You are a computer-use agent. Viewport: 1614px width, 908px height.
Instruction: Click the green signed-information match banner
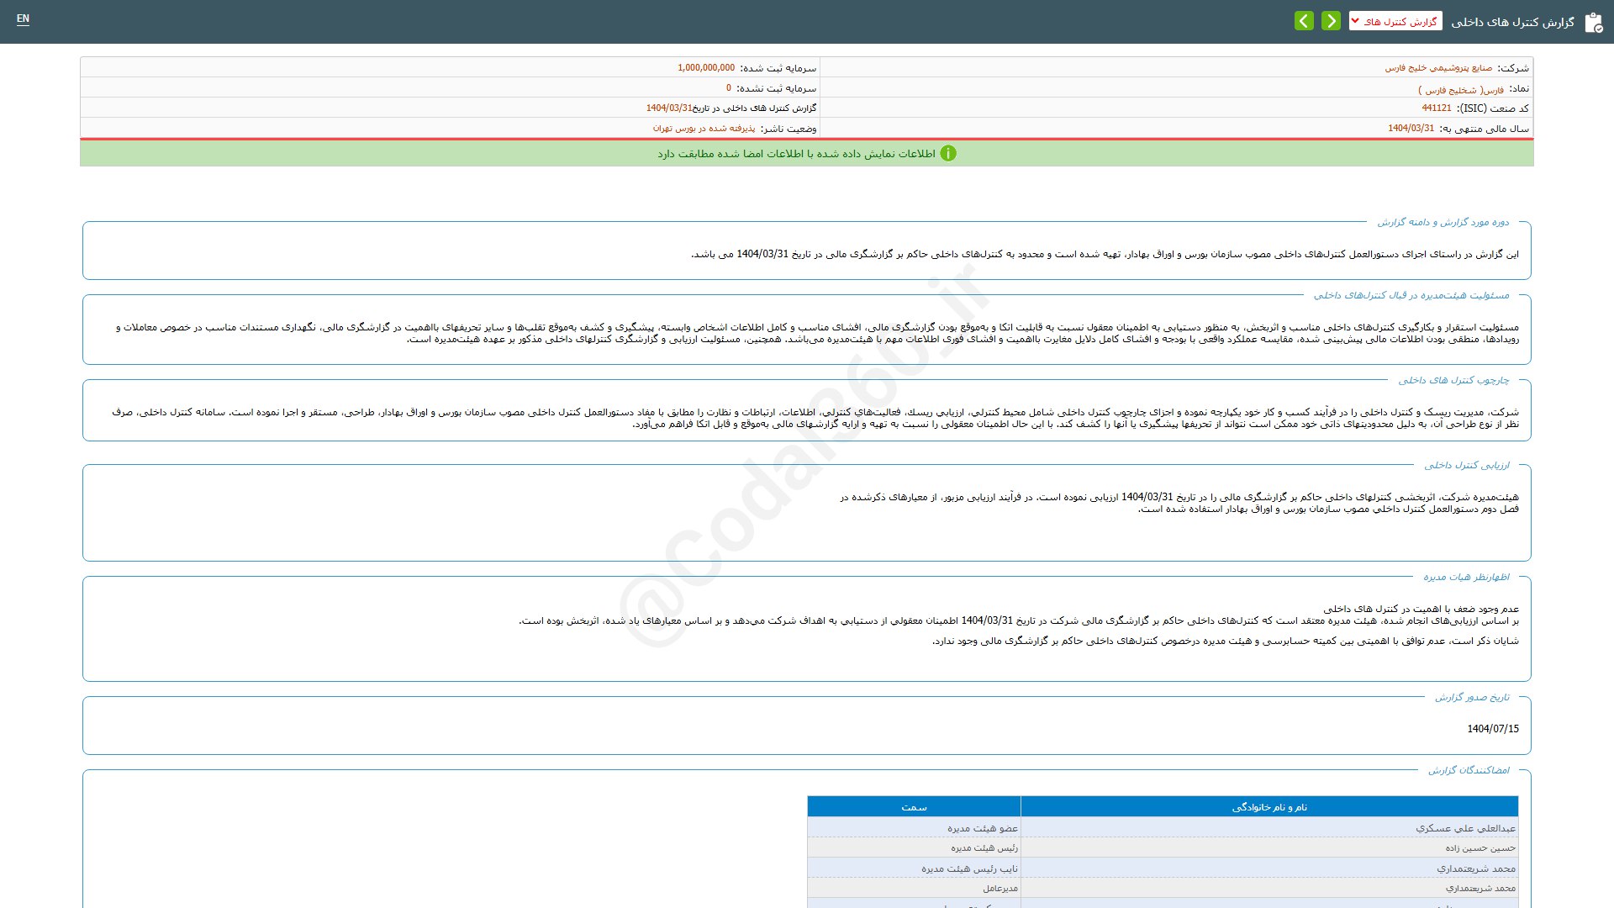[x=795, y=154]
